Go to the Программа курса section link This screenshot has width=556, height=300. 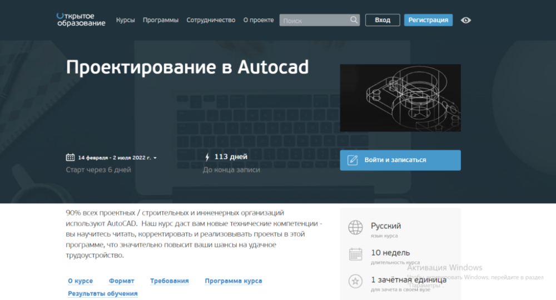pos(234,281)
